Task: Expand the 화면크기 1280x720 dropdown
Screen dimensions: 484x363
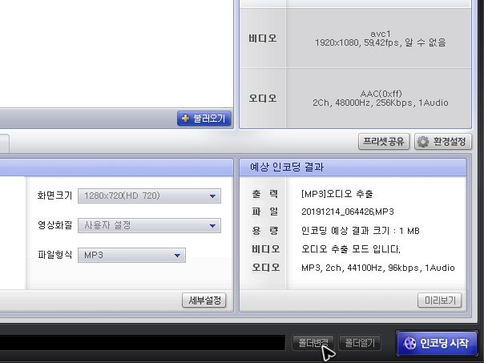Action: click(x=149, y=196)
